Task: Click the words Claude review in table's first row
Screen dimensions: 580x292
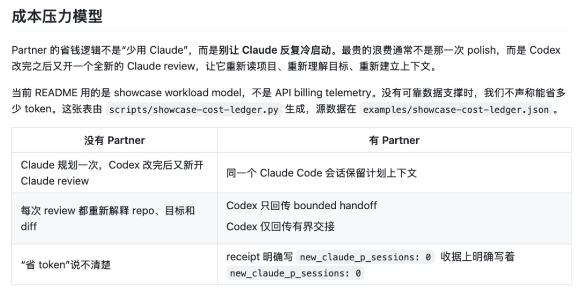Action: click(55, 181)
